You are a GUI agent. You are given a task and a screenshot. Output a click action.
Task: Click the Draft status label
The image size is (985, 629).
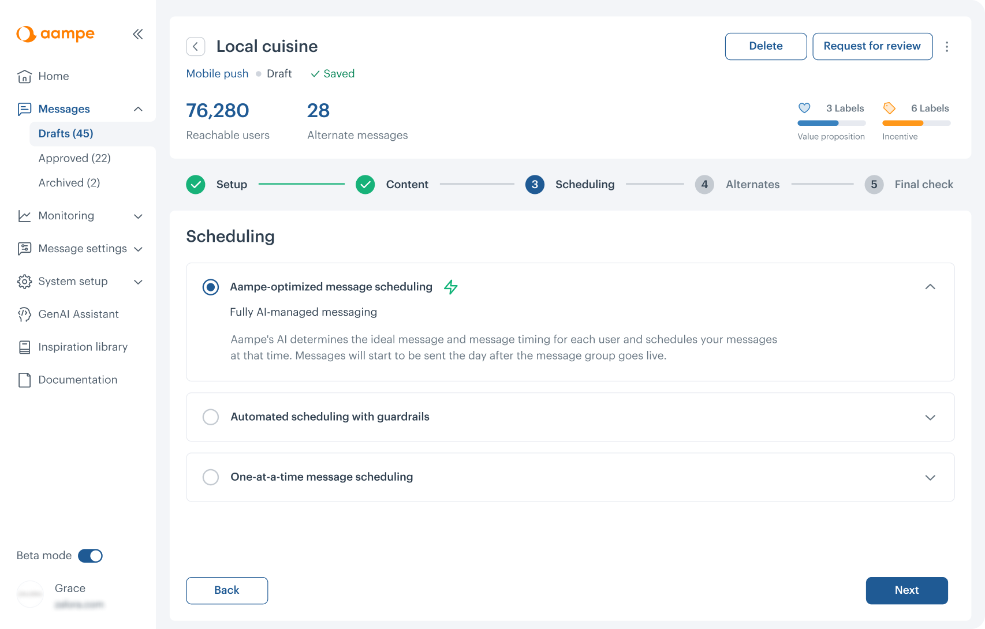pyautogui.click(x=279, y=74)
